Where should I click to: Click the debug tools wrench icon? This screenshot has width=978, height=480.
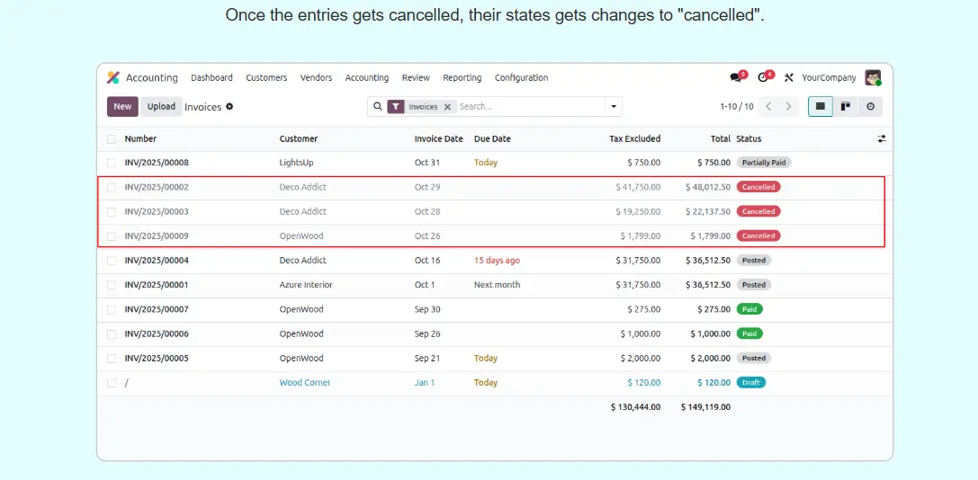tap(789, 78)
